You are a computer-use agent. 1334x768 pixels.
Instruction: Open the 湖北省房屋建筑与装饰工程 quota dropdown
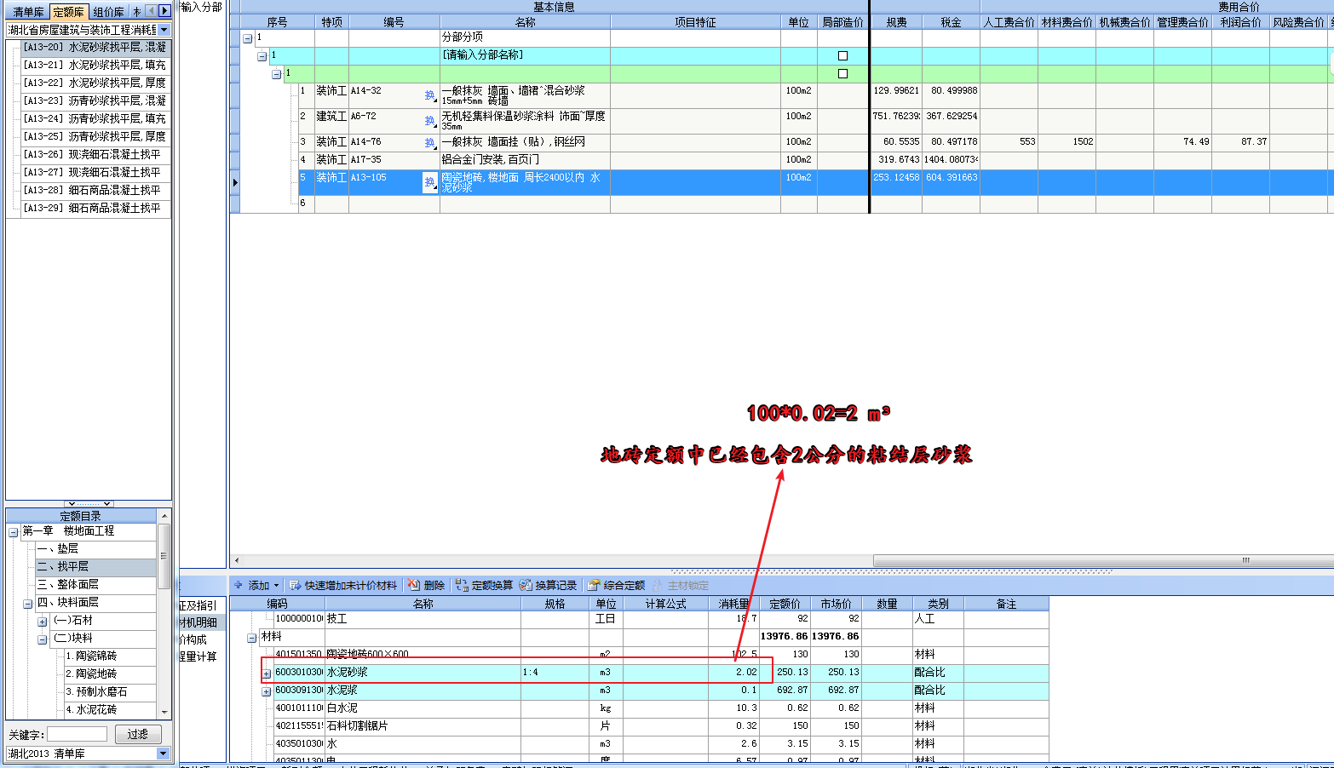(164, 30)
